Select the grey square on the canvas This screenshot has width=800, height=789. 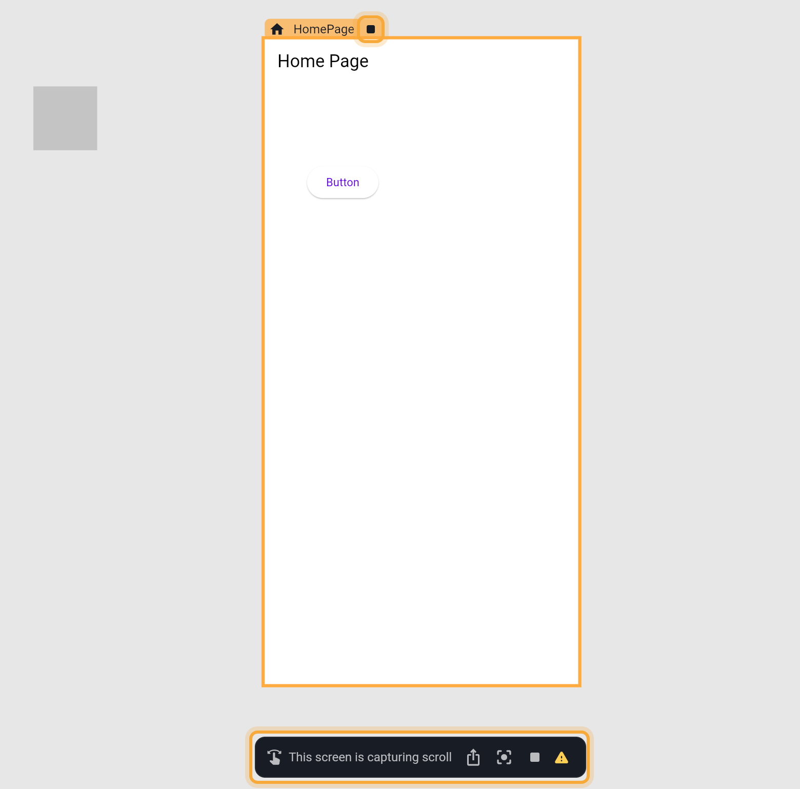click(x=65, y=119)
